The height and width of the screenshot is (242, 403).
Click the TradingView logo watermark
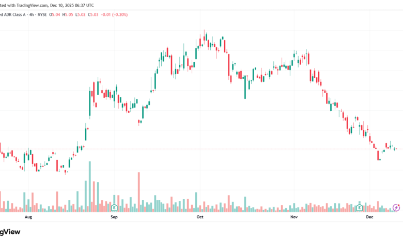coord(10,232)
